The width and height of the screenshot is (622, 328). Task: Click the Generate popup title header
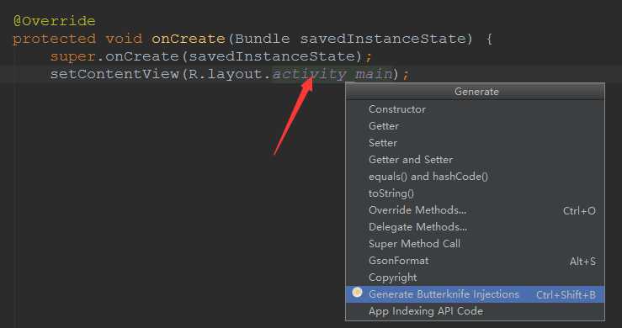pos(476,92)
